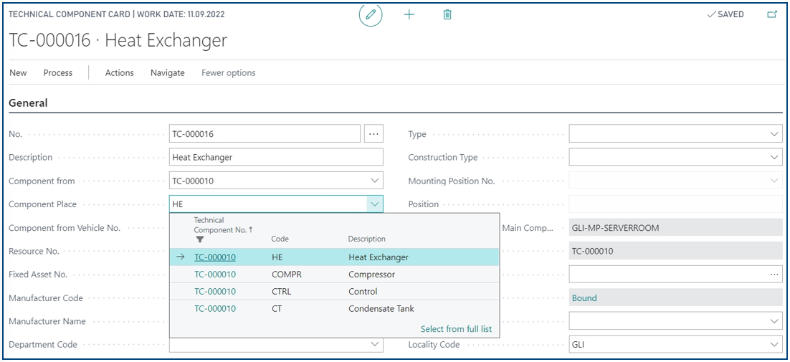Expand the Locality Code dropdown
This screenshot has height=362, width=790.
(x=774, y=344)
